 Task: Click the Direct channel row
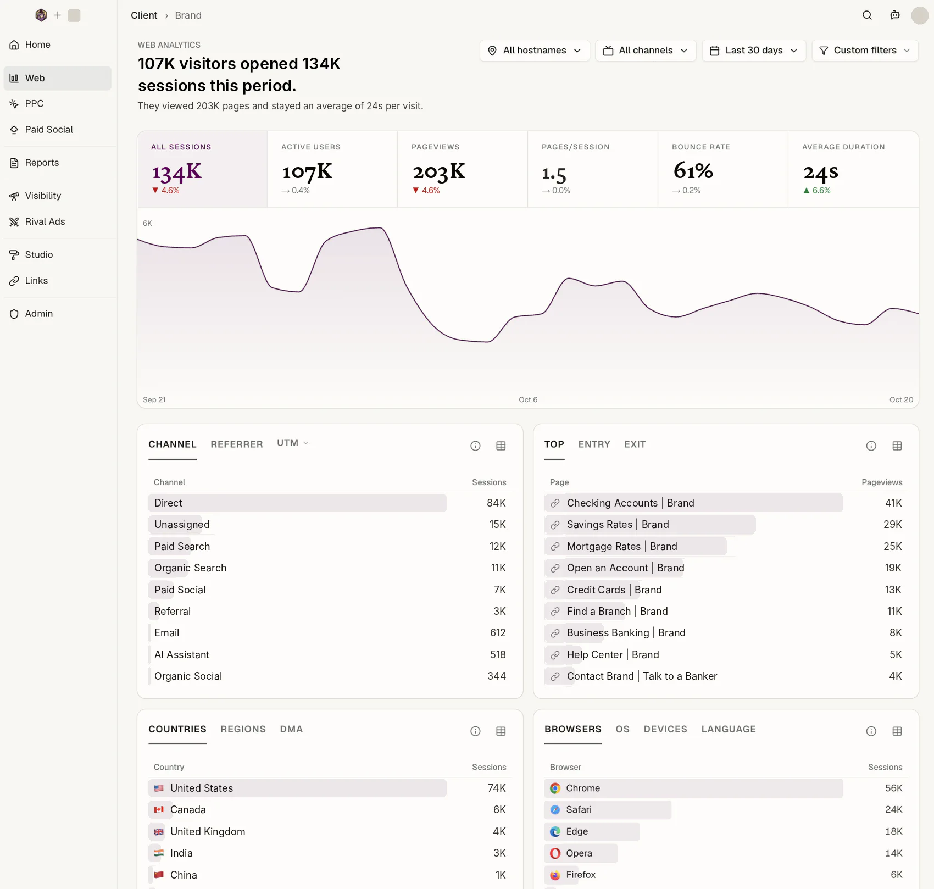point(330,503)
